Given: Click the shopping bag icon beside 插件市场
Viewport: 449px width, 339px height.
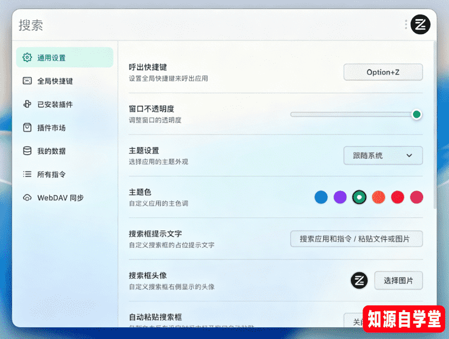Looking at the screenshot, I should [27, 128].
